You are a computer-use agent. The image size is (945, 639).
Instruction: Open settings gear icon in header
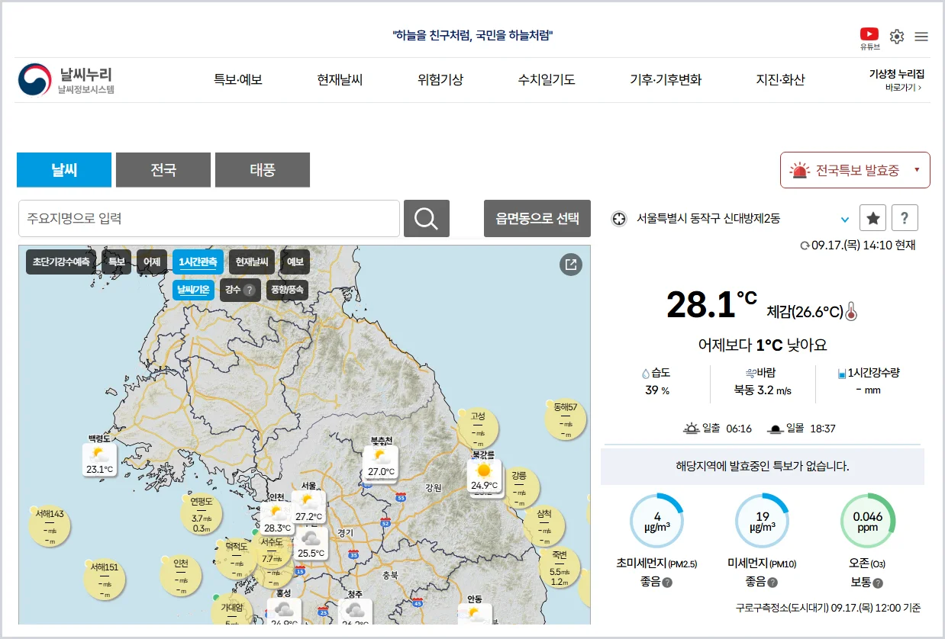pyautogui.click(x=897, y=37)
